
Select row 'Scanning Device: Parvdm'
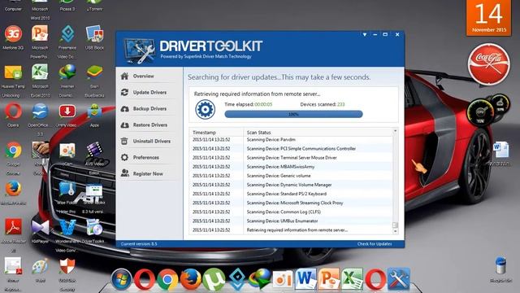[x=291, y=140]
